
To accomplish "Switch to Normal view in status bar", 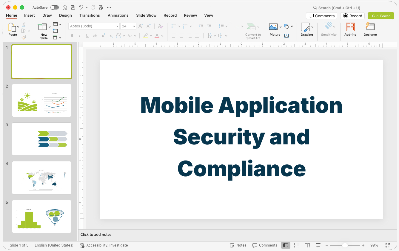I will pos(286,245).
